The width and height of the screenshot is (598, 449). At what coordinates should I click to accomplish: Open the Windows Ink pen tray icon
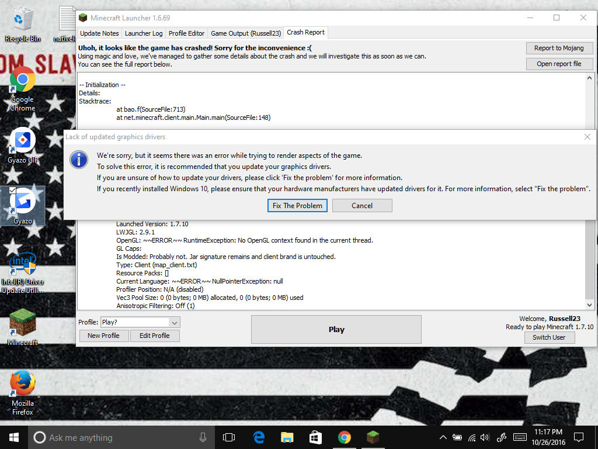click(x=502, y=437)
